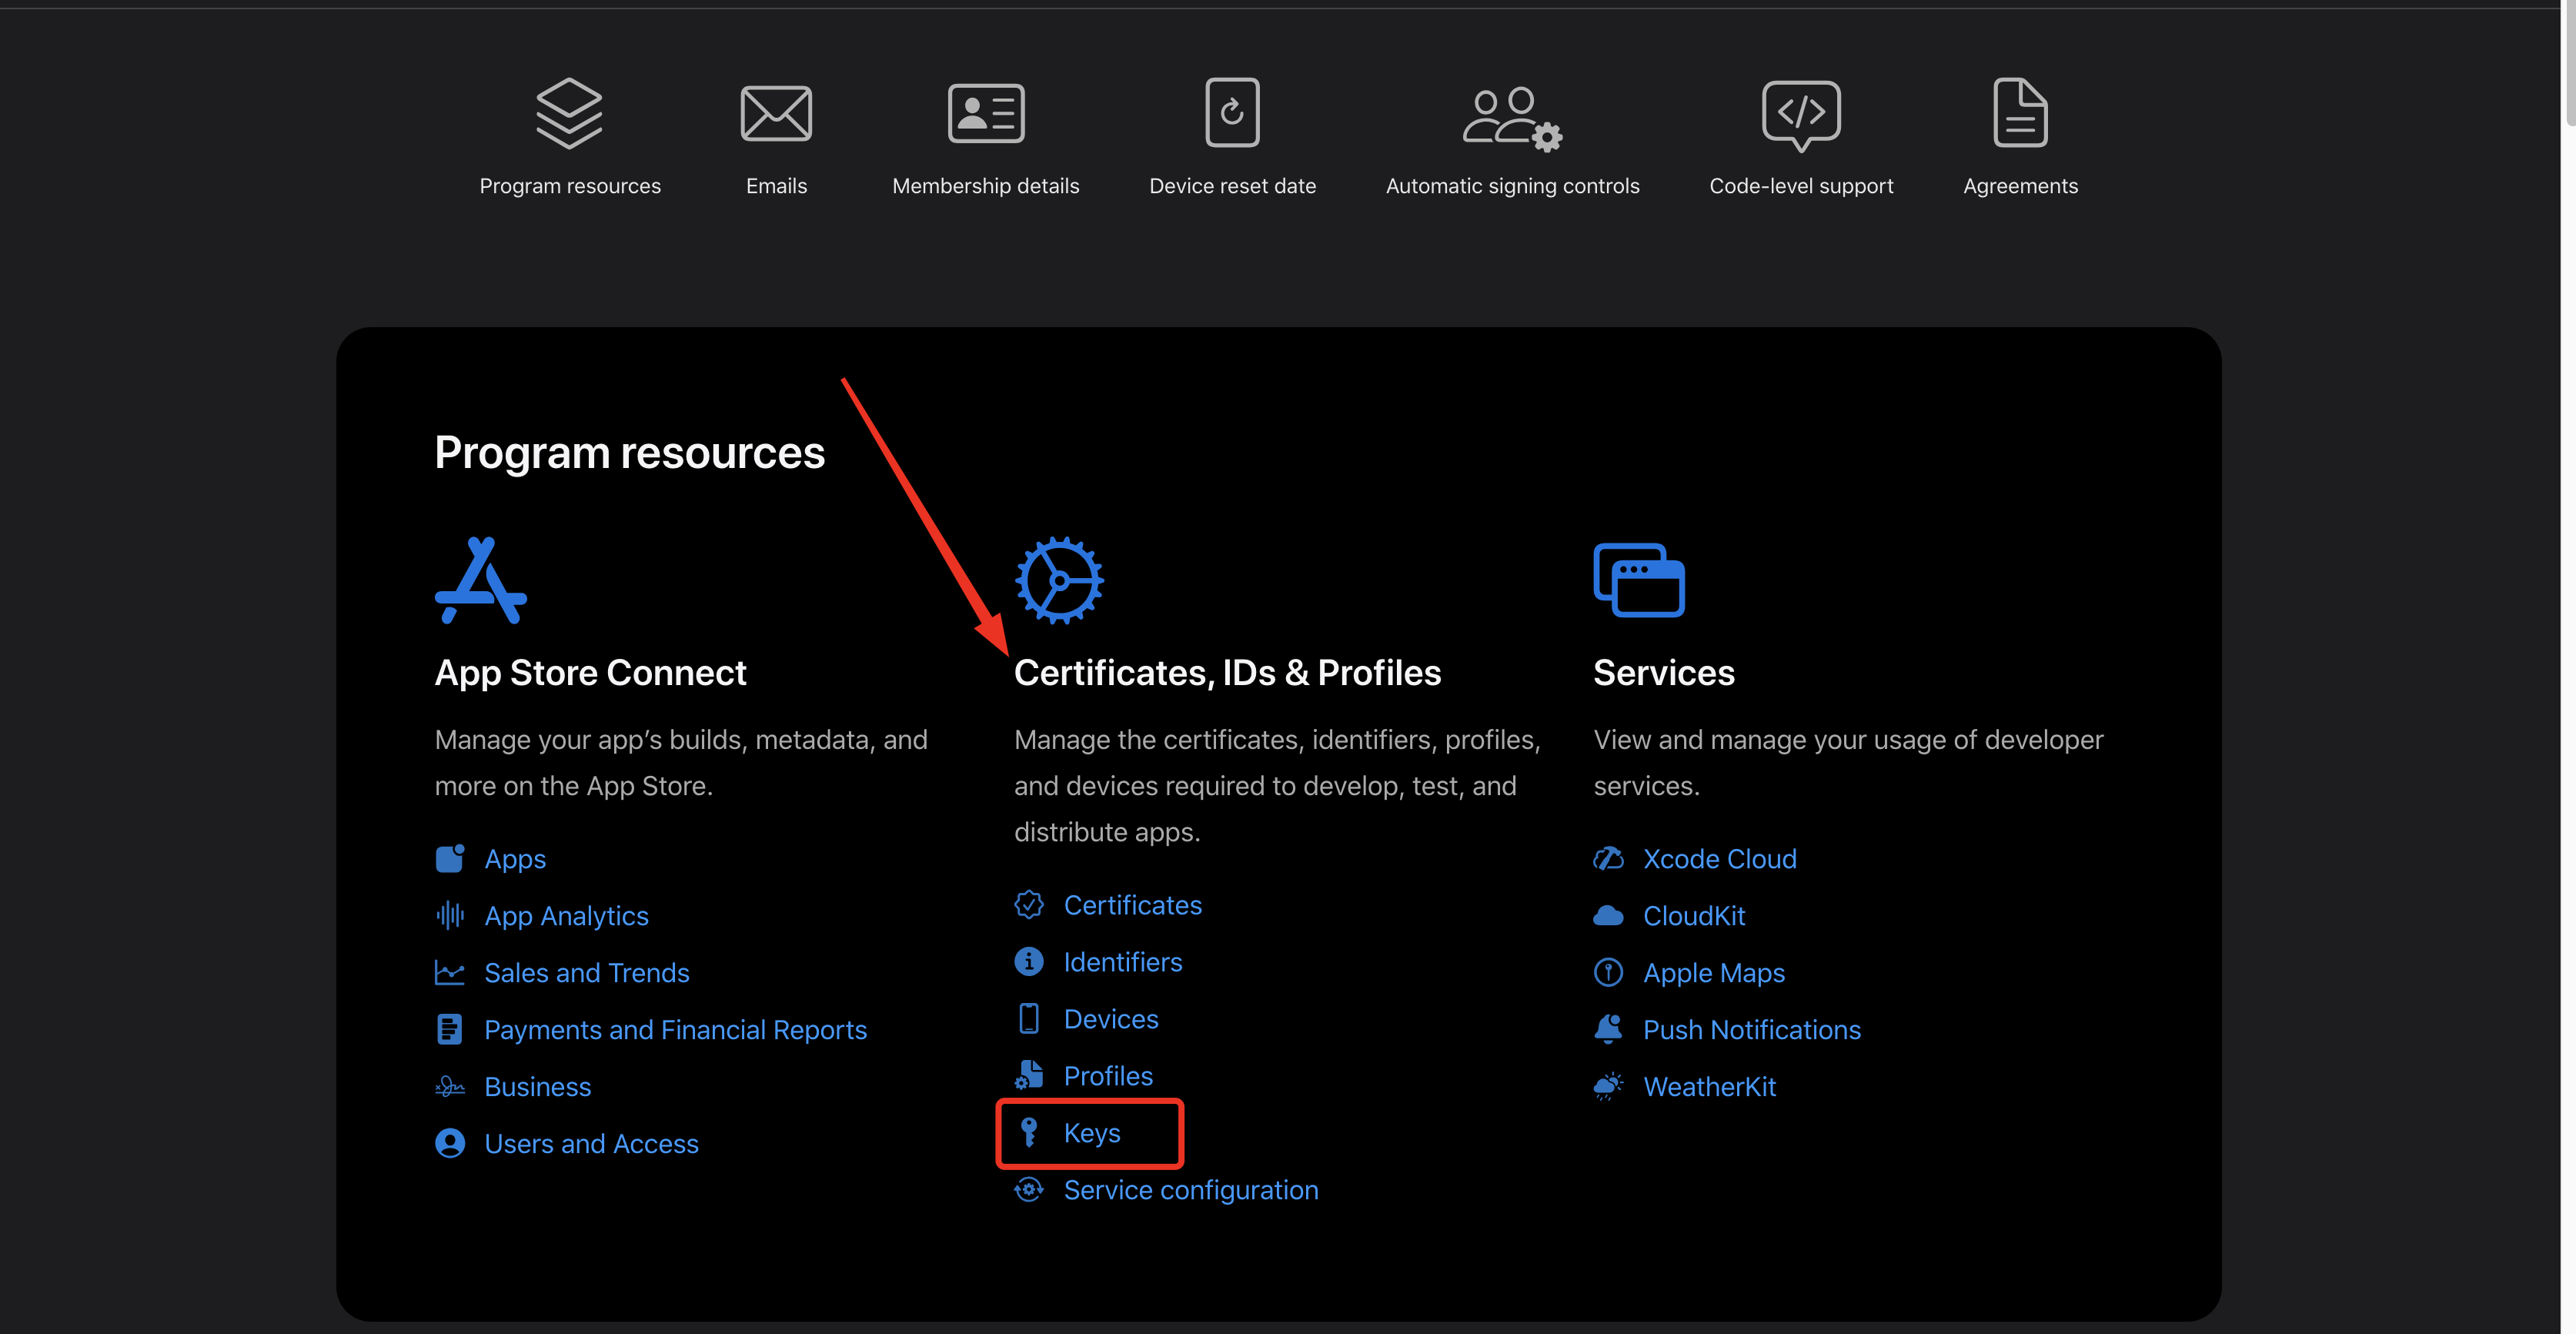Click the Push Notifications bell icon
The image size is (2576, 1334).
point(1608,1029)
